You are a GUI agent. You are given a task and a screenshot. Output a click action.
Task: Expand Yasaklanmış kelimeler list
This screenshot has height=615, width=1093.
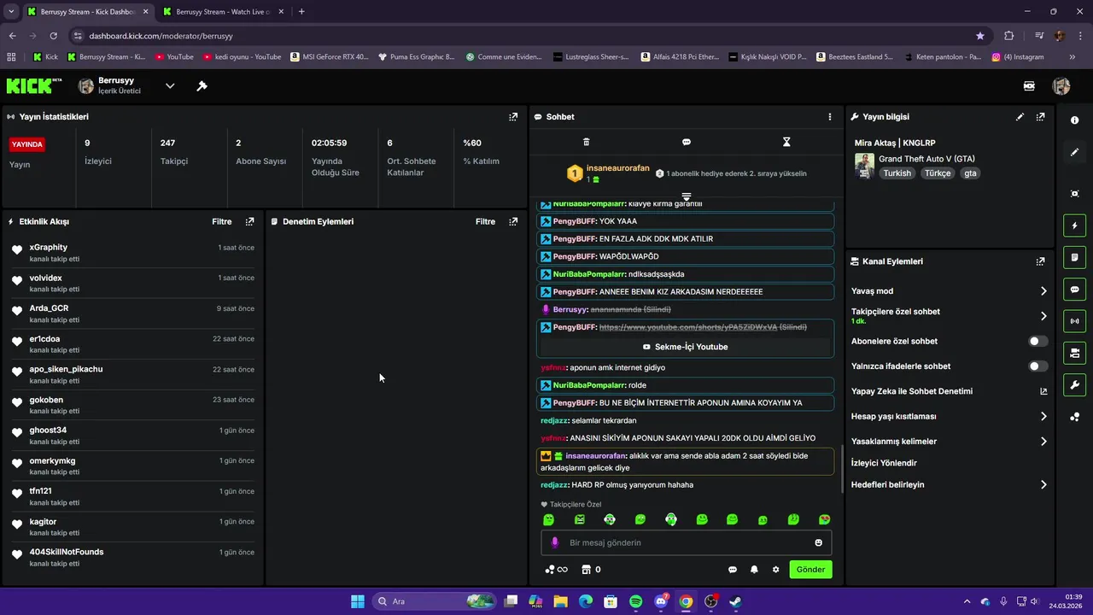[1043, 442]
